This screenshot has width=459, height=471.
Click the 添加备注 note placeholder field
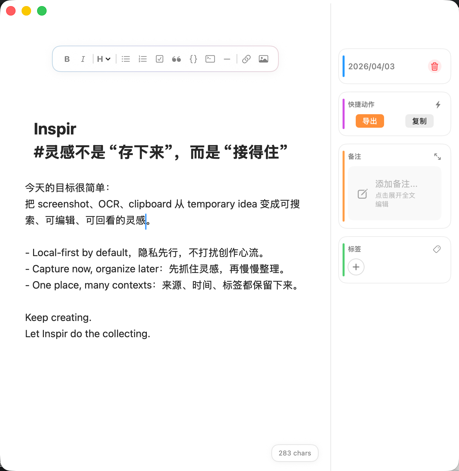394,193
